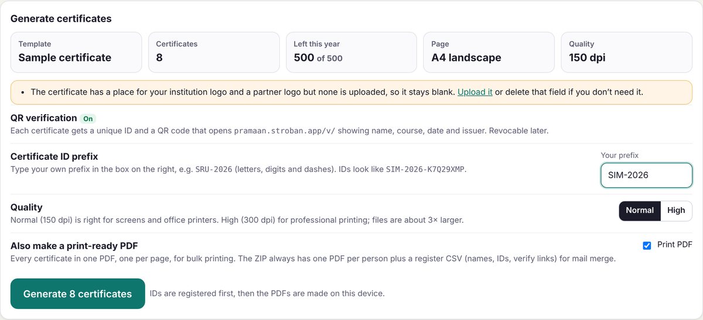Viewport: 703px width, 320px height.
Task: Click the Template Sample certificate card
Action: 76,52
